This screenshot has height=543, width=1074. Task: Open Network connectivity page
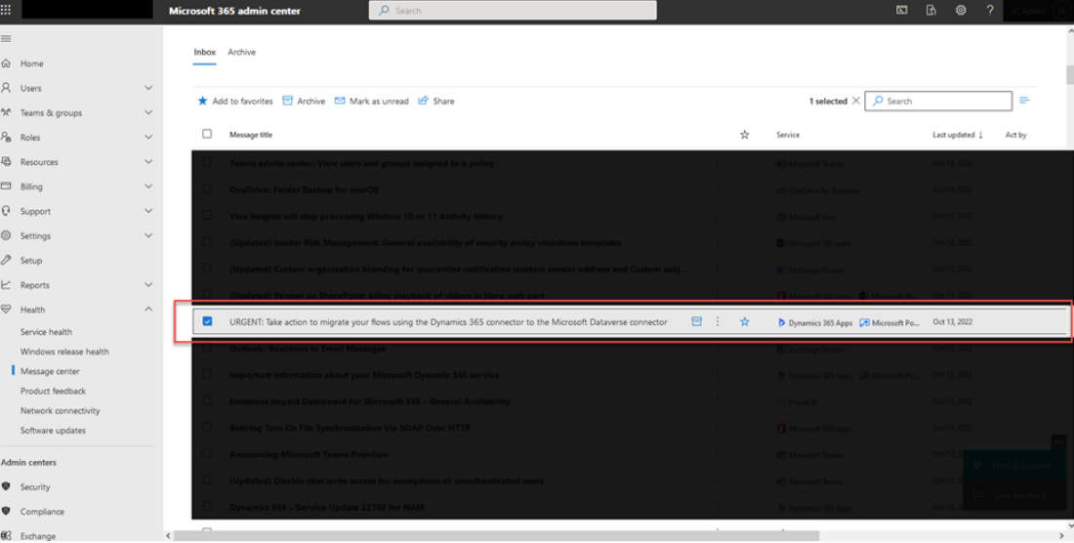61,411
